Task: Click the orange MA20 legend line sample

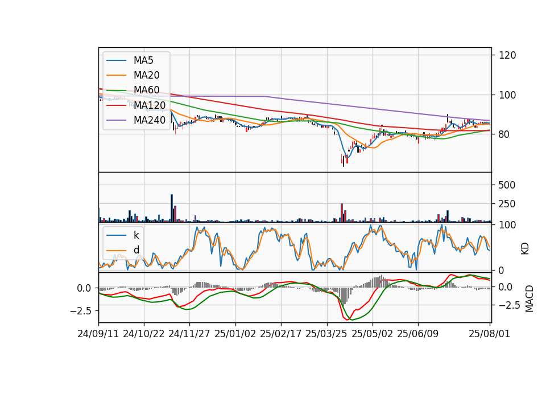Action: 117,75
